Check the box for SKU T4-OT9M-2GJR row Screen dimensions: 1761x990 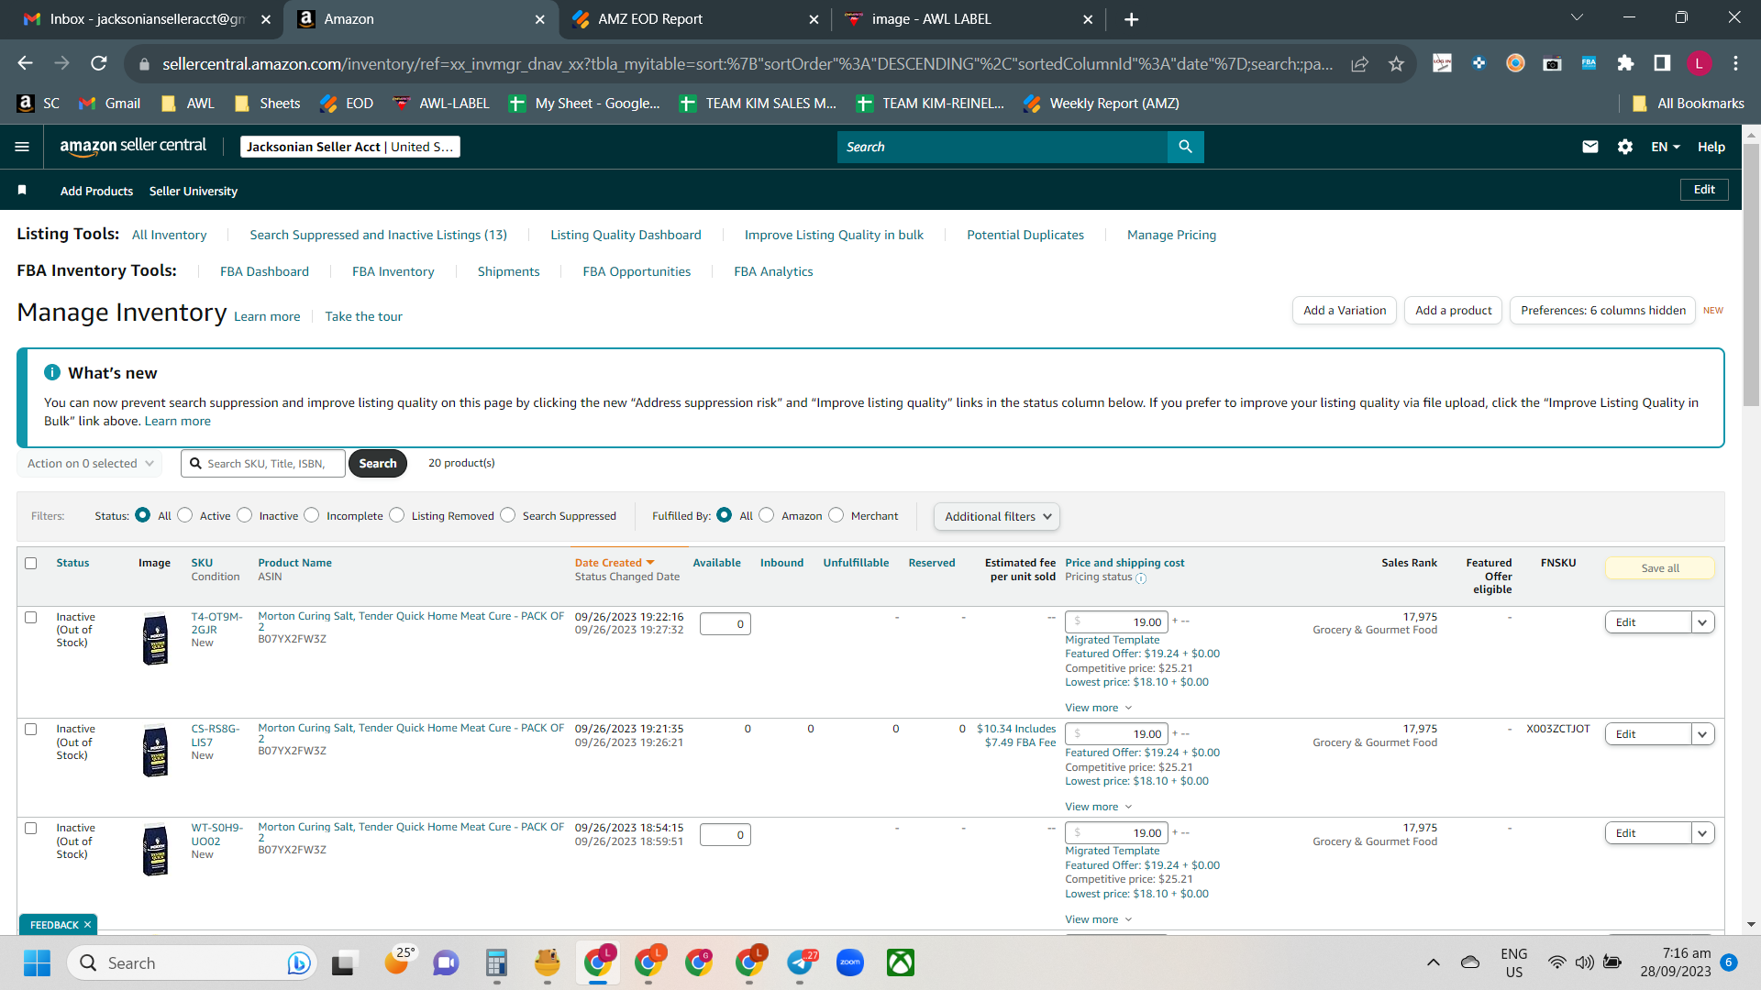(x=31, y=618)
